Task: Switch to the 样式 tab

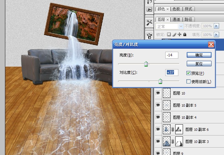Action: pos(188,9)
